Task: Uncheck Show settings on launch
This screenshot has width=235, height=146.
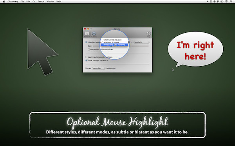Action: pos(87,60)
